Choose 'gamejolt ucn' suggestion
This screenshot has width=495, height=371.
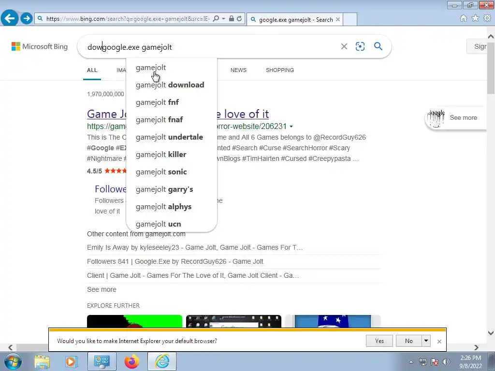tap(172, 224)
